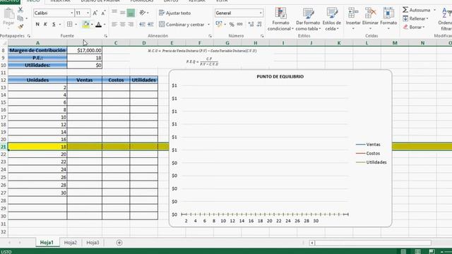Increase font size with the large A icon

pos(95,13)
